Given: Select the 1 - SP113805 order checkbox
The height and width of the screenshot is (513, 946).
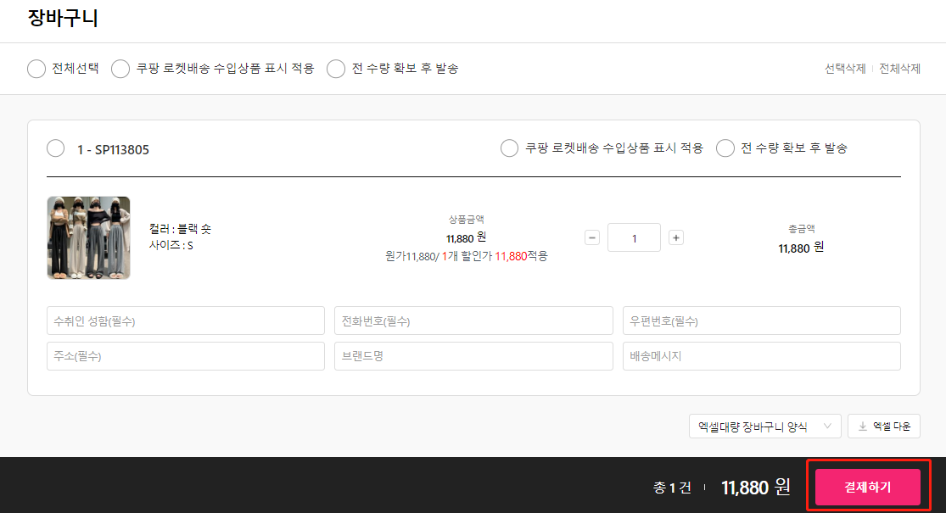Looking at the screenshot, I should pos(56,148).
